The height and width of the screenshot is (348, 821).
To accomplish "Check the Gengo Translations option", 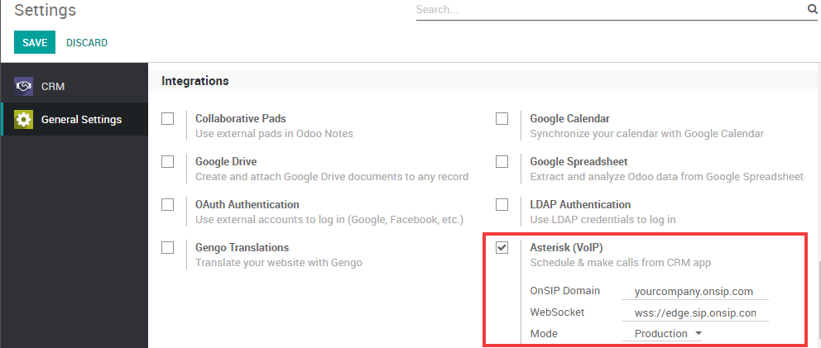I will point(168,247).
